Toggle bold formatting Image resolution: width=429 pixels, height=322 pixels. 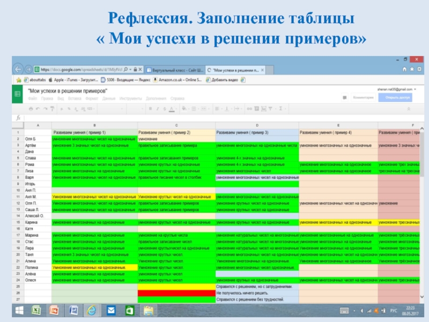click(150, 109)
